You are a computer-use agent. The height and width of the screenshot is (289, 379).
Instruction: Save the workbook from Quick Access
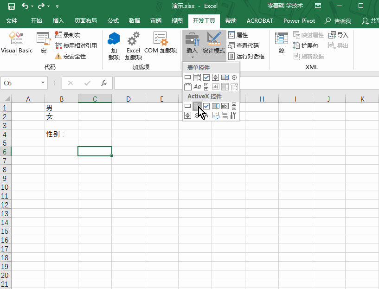[11, 6]
